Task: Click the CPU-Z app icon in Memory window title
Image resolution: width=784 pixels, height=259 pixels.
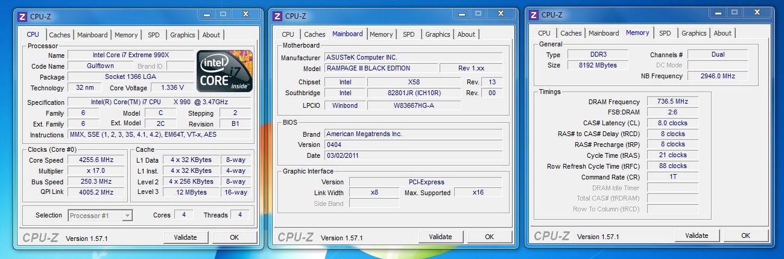Action: (533, 14)
